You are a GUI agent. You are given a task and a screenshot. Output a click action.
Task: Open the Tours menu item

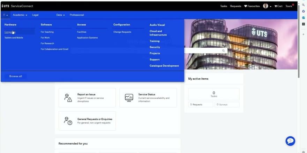(289, 6)
